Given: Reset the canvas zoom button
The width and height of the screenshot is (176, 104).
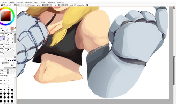Looking at the screenshot, I should point(51,5).
